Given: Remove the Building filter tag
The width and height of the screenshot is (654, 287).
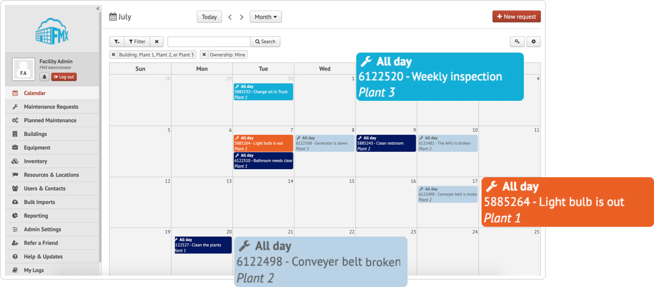Looking at the screenshot, I should click(x=113, y=54).
